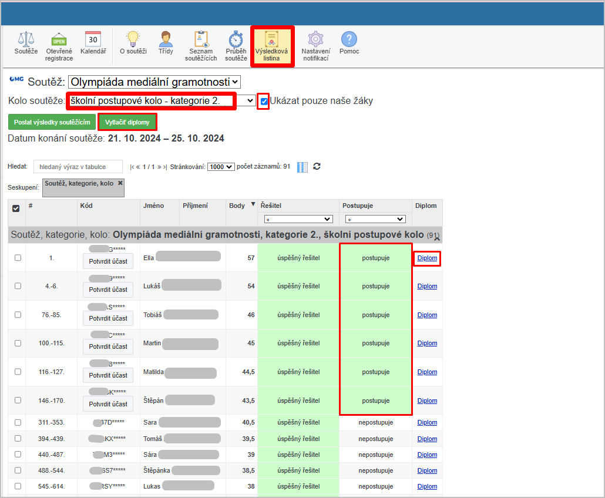Sort by the Body column arrow
605x498 pixels.
tap(253, 204)
